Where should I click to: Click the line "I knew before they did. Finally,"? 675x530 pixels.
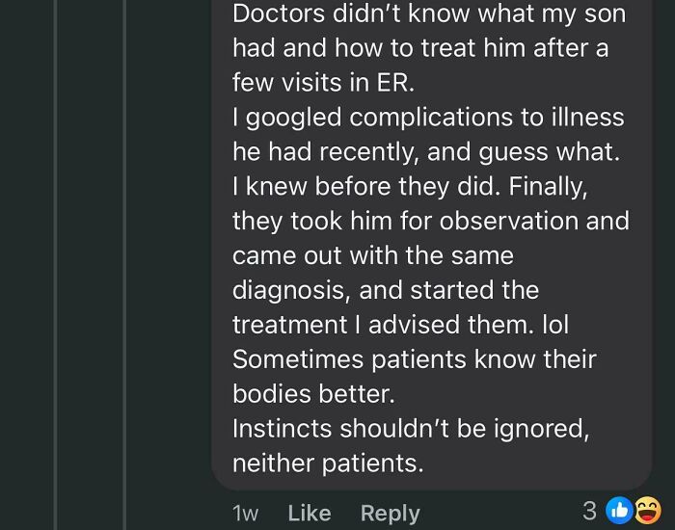[x=410, y=187]
